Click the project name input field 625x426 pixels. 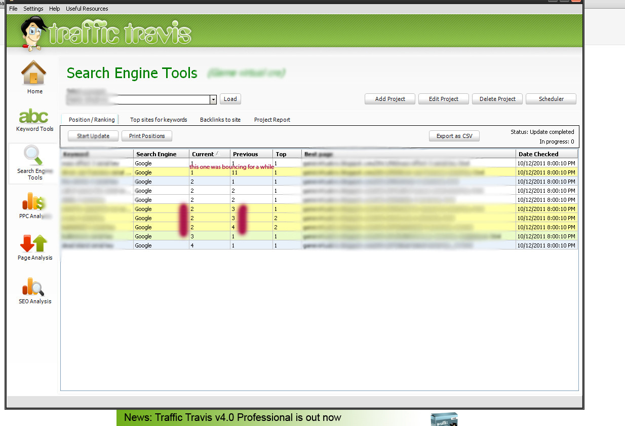[138, 99]
